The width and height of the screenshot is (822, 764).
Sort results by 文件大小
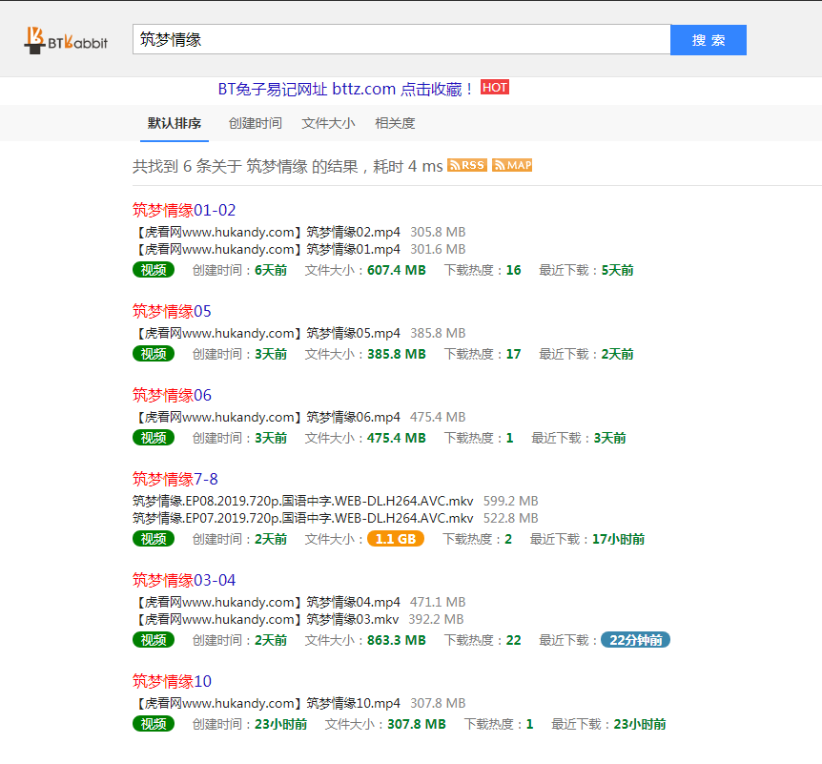(x=328, y=123)
